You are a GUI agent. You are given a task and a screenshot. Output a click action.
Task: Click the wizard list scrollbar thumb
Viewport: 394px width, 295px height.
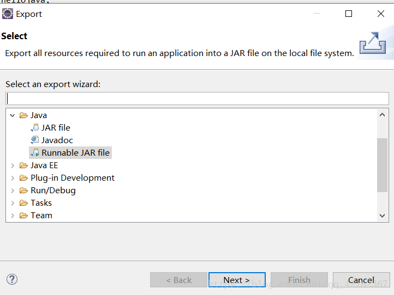[x=382, y=165]
